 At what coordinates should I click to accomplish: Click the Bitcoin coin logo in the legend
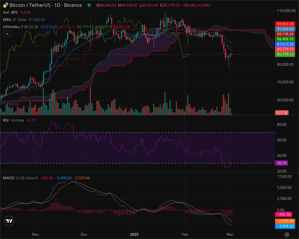pyautogui.click(x=5, y=5)
